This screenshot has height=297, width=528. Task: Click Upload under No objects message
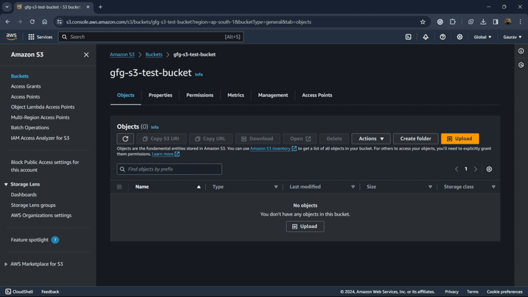305,227
